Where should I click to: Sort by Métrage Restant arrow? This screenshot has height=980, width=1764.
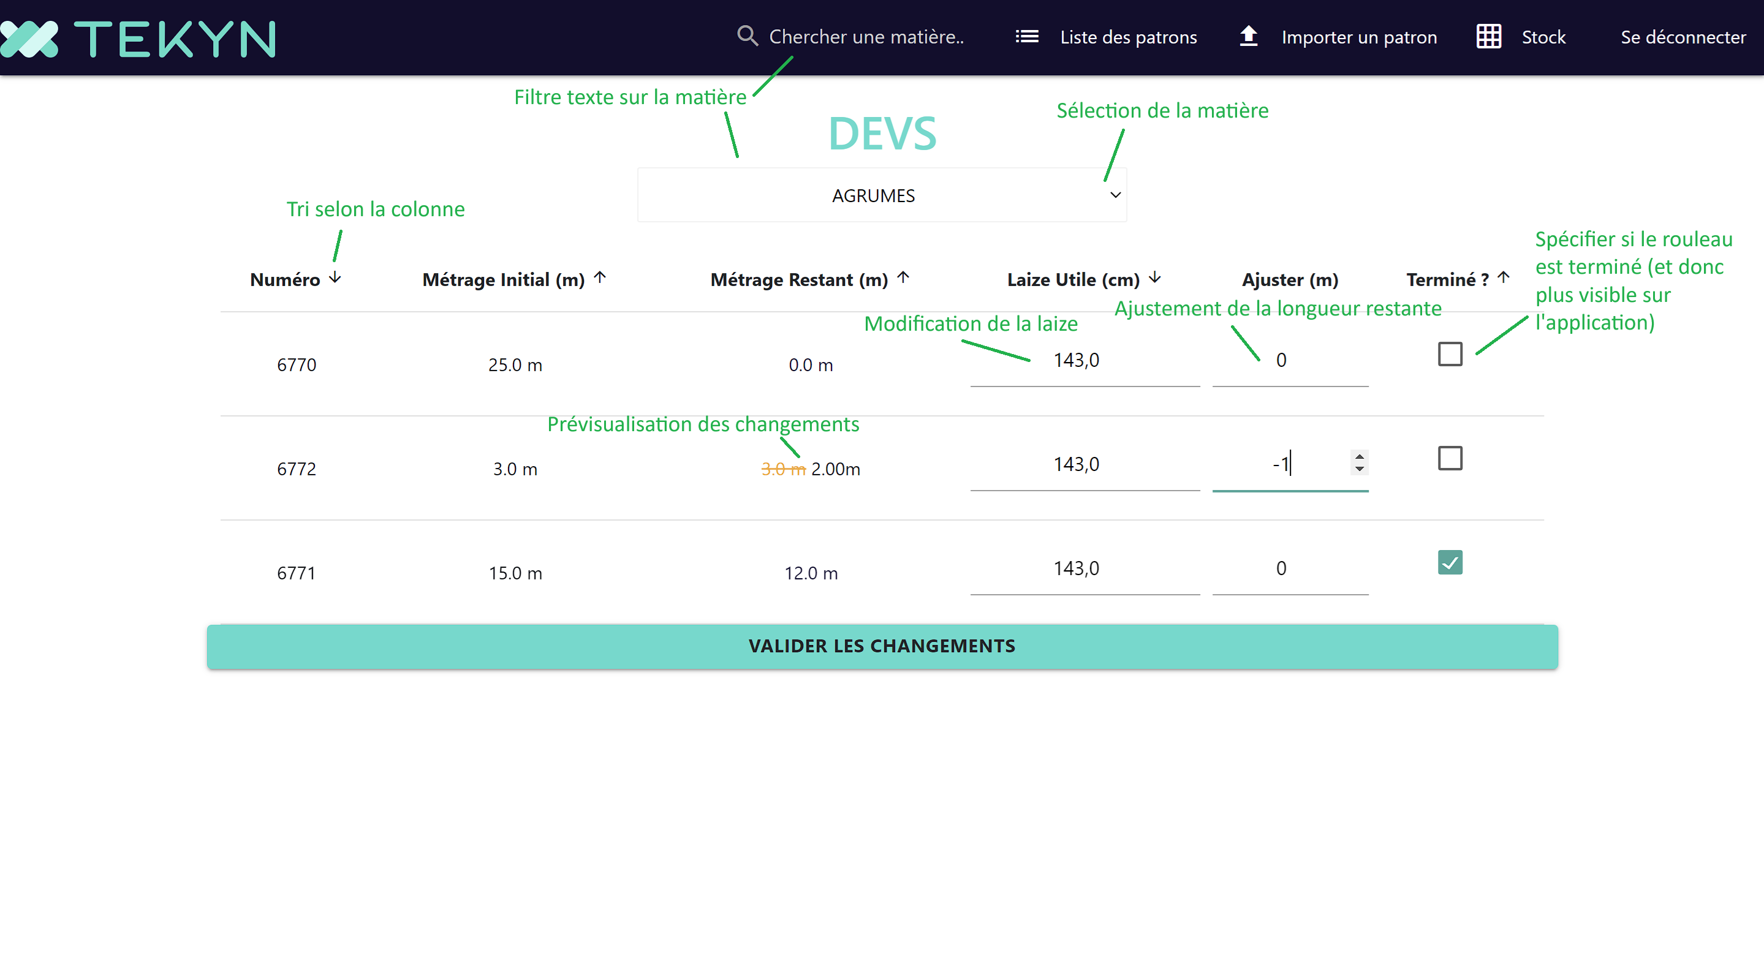[903, 278]
